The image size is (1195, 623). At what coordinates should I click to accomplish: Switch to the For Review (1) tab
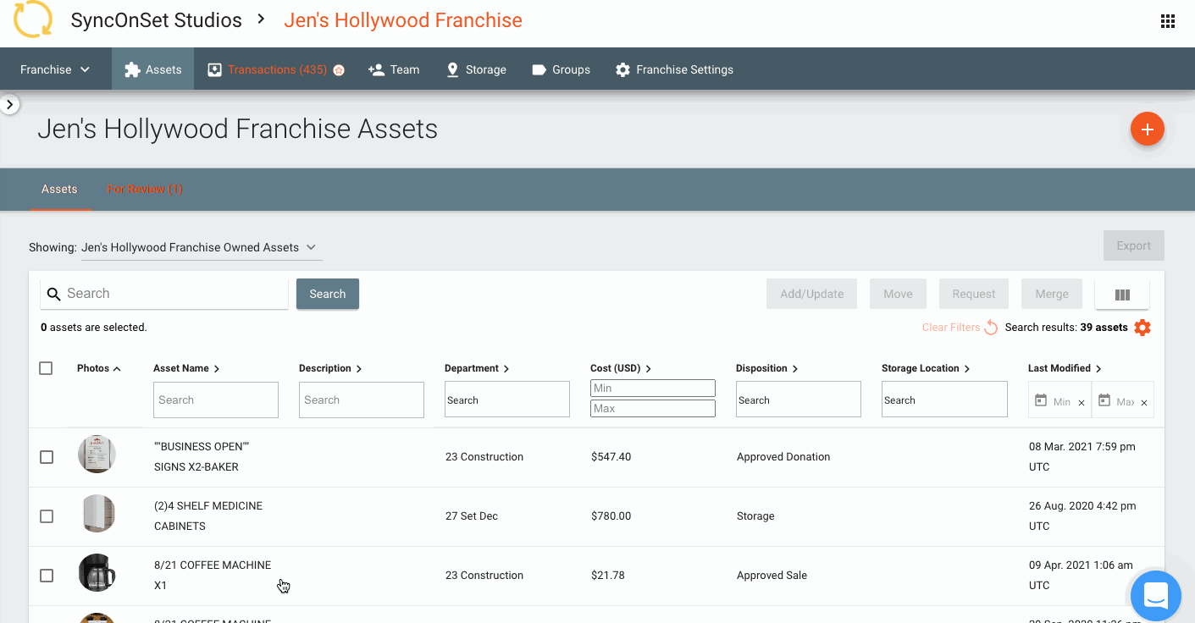[145, 189]
